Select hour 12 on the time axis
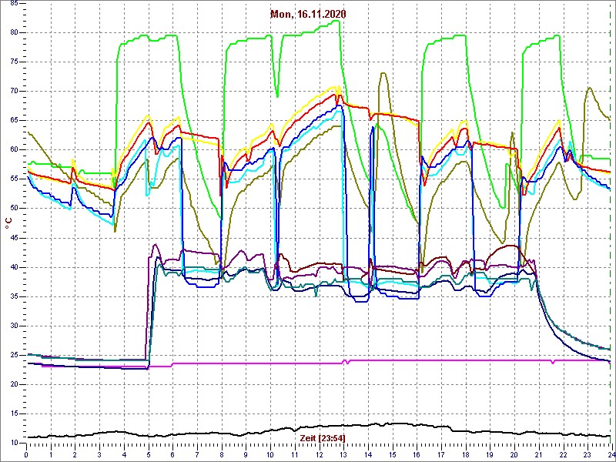 tap(319, 454)
